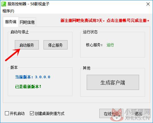The image size is (153, 123).
Task: Click the 已是最新版本! text
Action: click(28, 87)
